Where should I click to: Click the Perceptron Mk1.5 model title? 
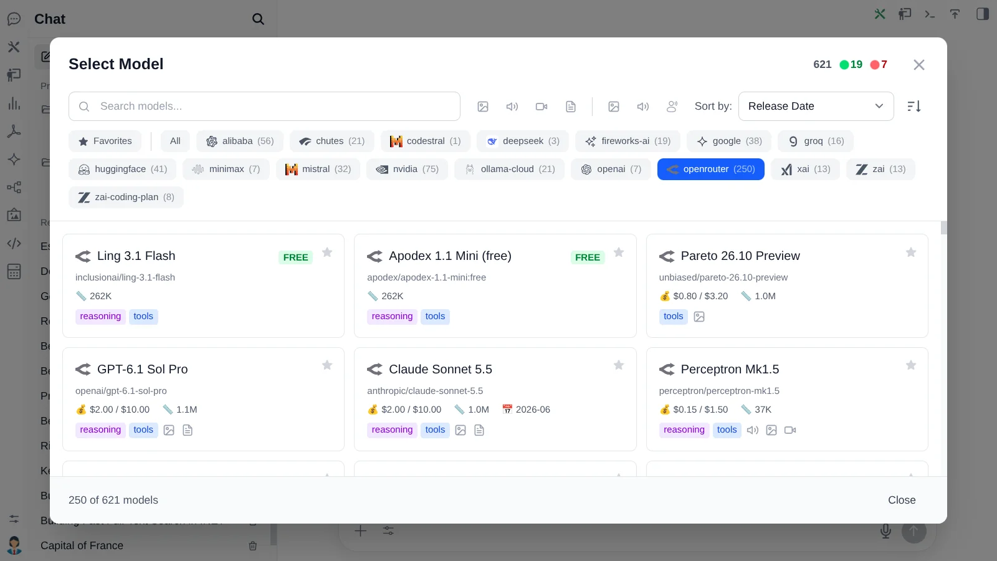pyautogui.click(x=730, y=369)
